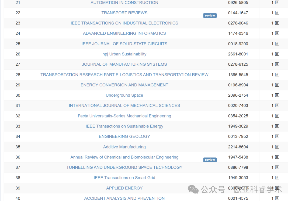
Task: Open ENGINEERING GEOLOGY journal link
Action: [124, 136]
